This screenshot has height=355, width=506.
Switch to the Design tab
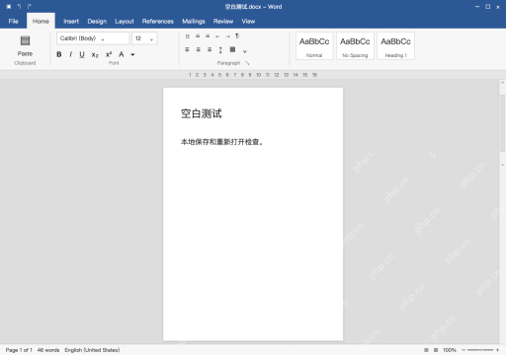pyautogui.click(x=97, y=22)
